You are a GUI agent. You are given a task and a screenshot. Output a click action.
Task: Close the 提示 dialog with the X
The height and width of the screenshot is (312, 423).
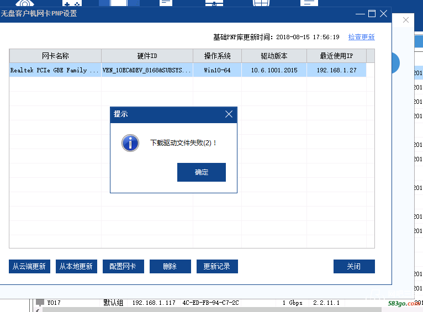(229, 114)
